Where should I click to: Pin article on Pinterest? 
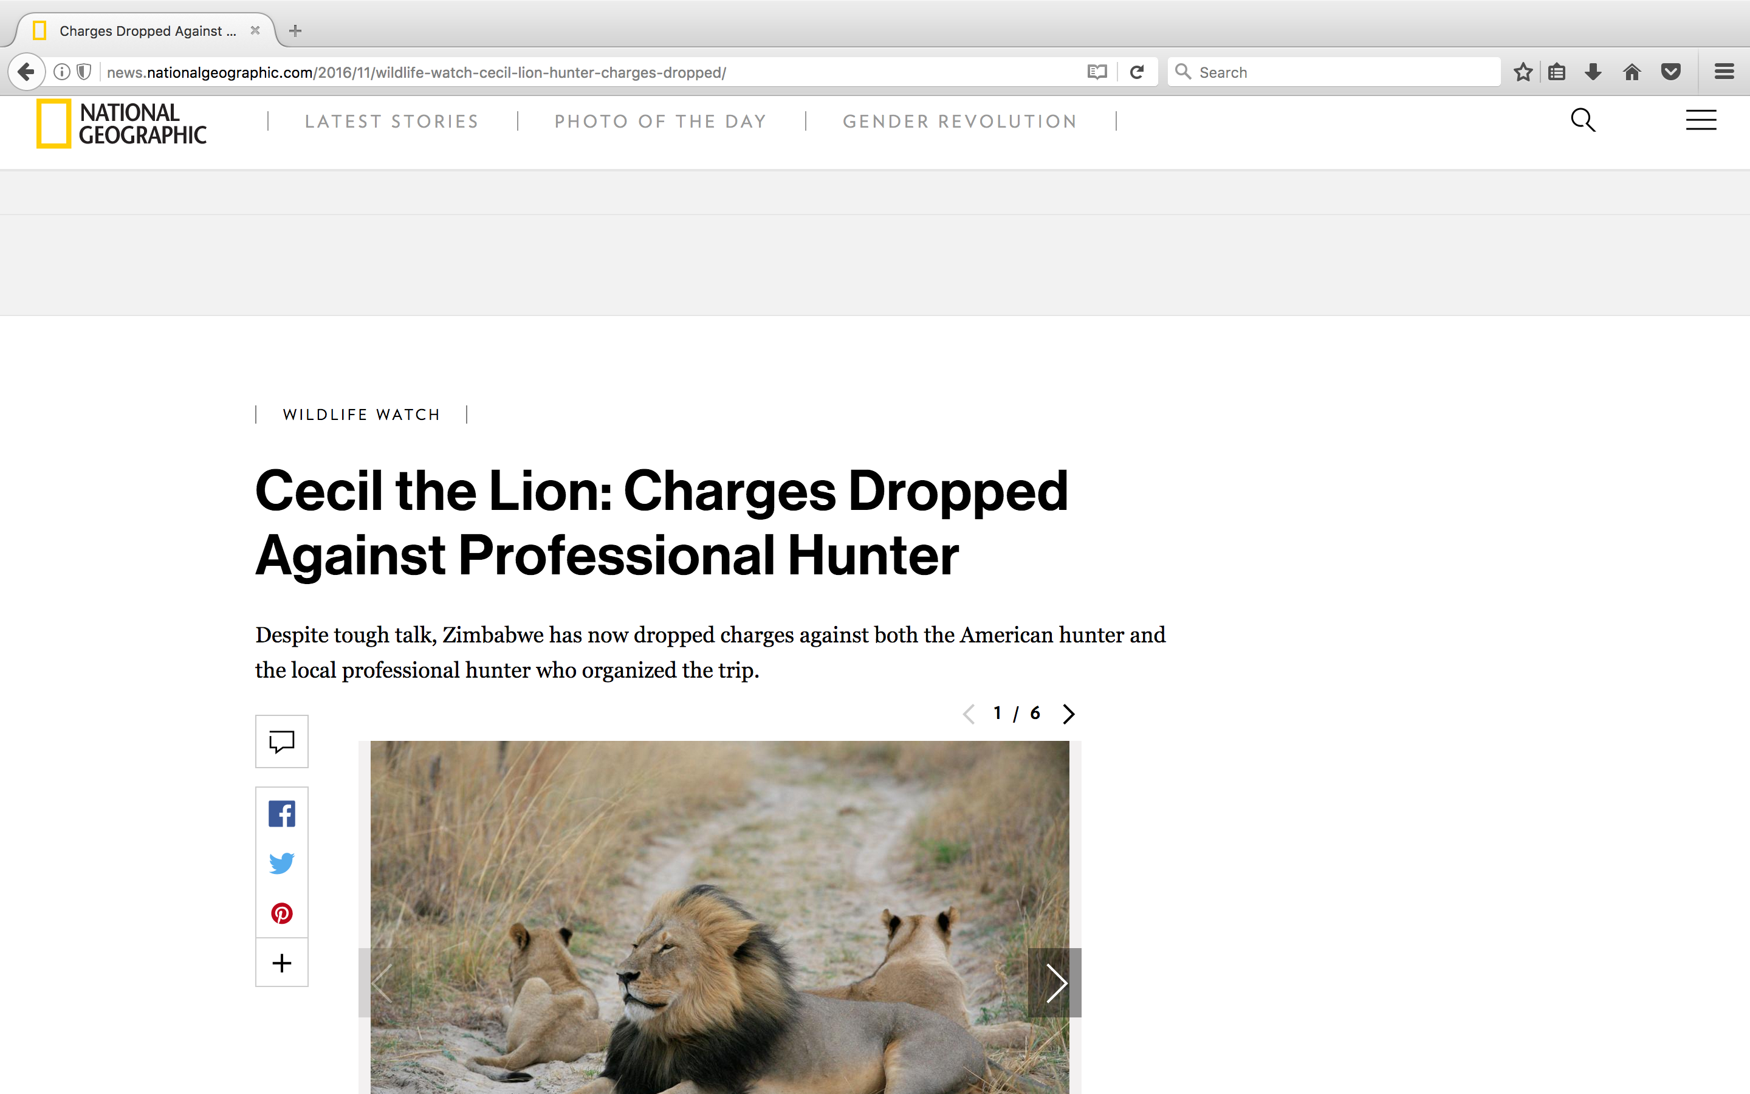pyautogui.click(x=281, y=913)
